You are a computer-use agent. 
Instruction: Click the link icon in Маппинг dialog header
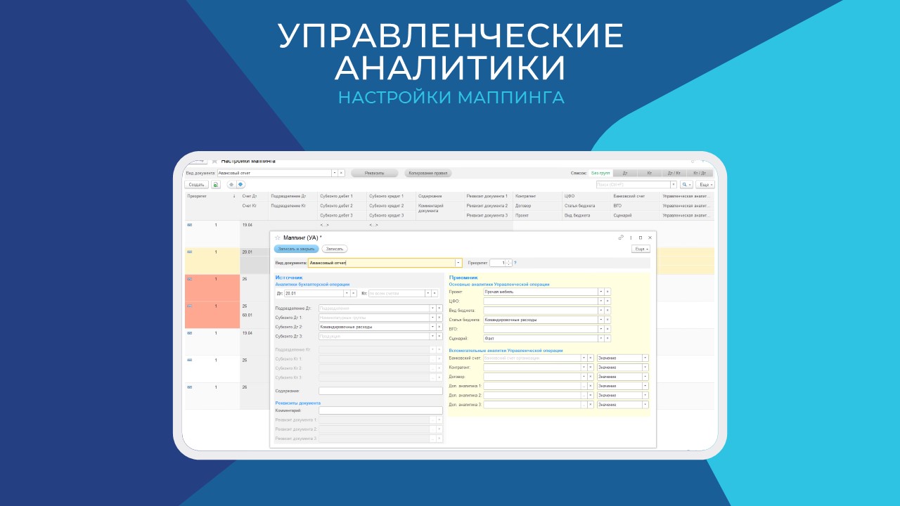click(620, 238)
